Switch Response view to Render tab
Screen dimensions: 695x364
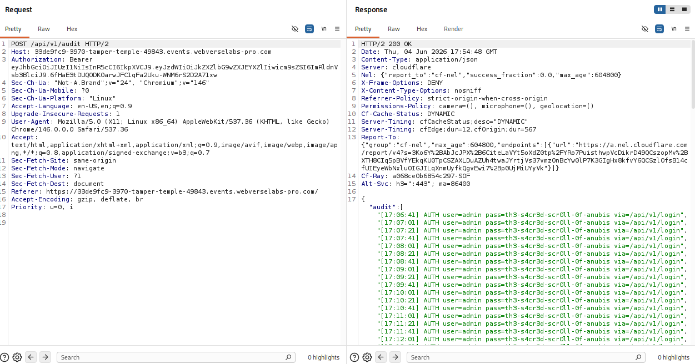pyautogui.click(x=453, y=29)
